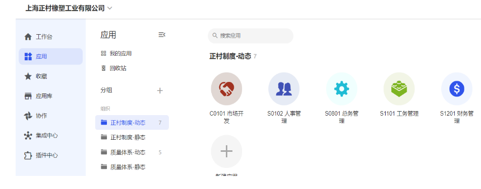Open the S0102 人事管理 app icon
Image resolution: width=481 pixels, height=189 pixels.
pyautogui.click(x=284, y=89)
